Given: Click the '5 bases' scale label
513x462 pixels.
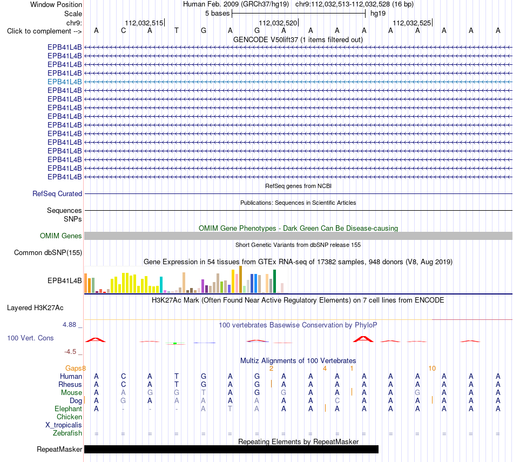Looking at the screenshot, I should [217, 14].
